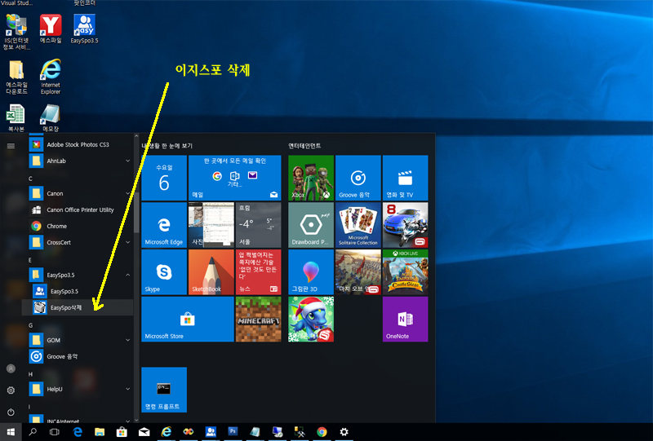Open the 영화 및 TV tile
The image size is (653, 441).
coord(405,178)
